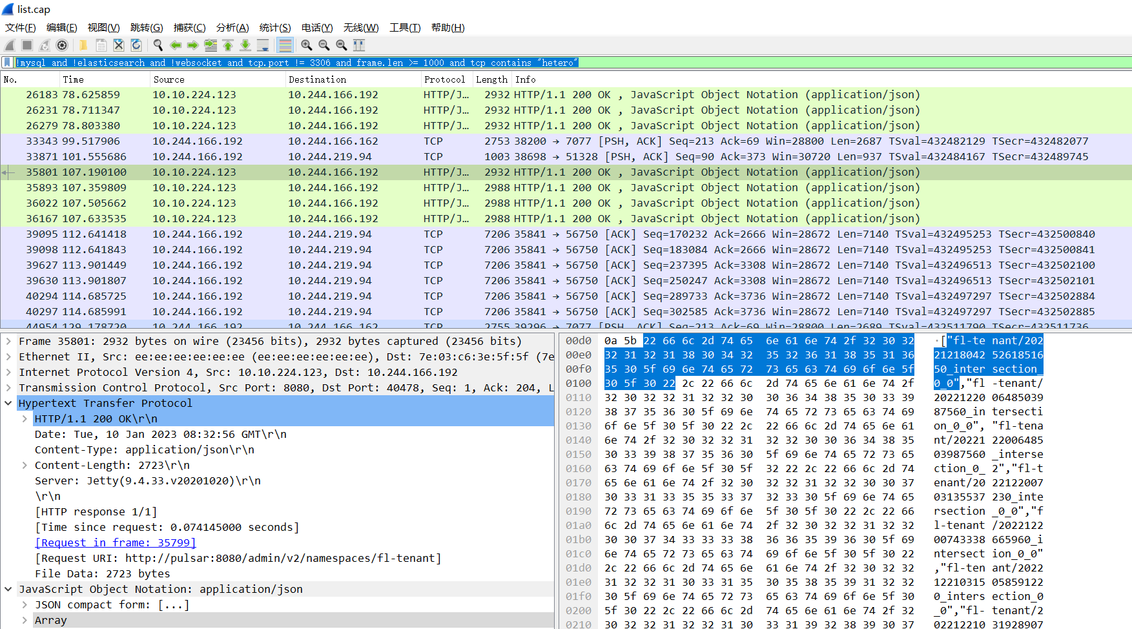1132x629 pixels.
Task: Reload the capture file icon
Action: pos(136,45)
